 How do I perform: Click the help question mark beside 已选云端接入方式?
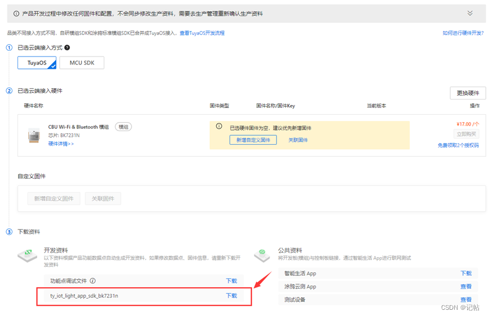point(67,47)
